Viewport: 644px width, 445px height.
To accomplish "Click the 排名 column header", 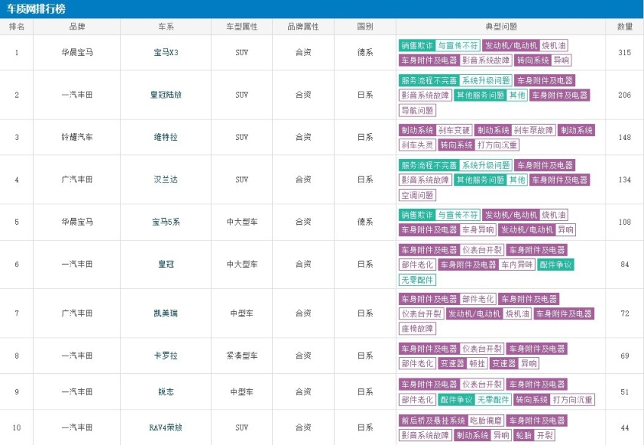I will tap(17, 26).
